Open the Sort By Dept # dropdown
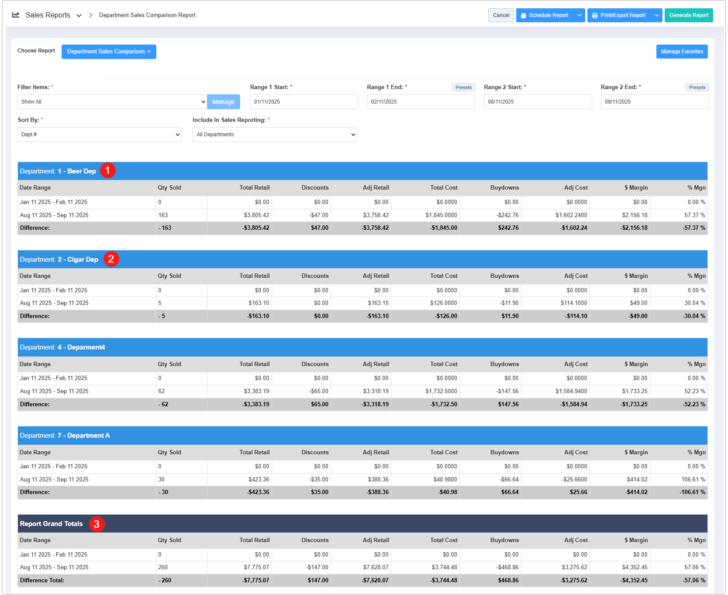 click(100, 135)
